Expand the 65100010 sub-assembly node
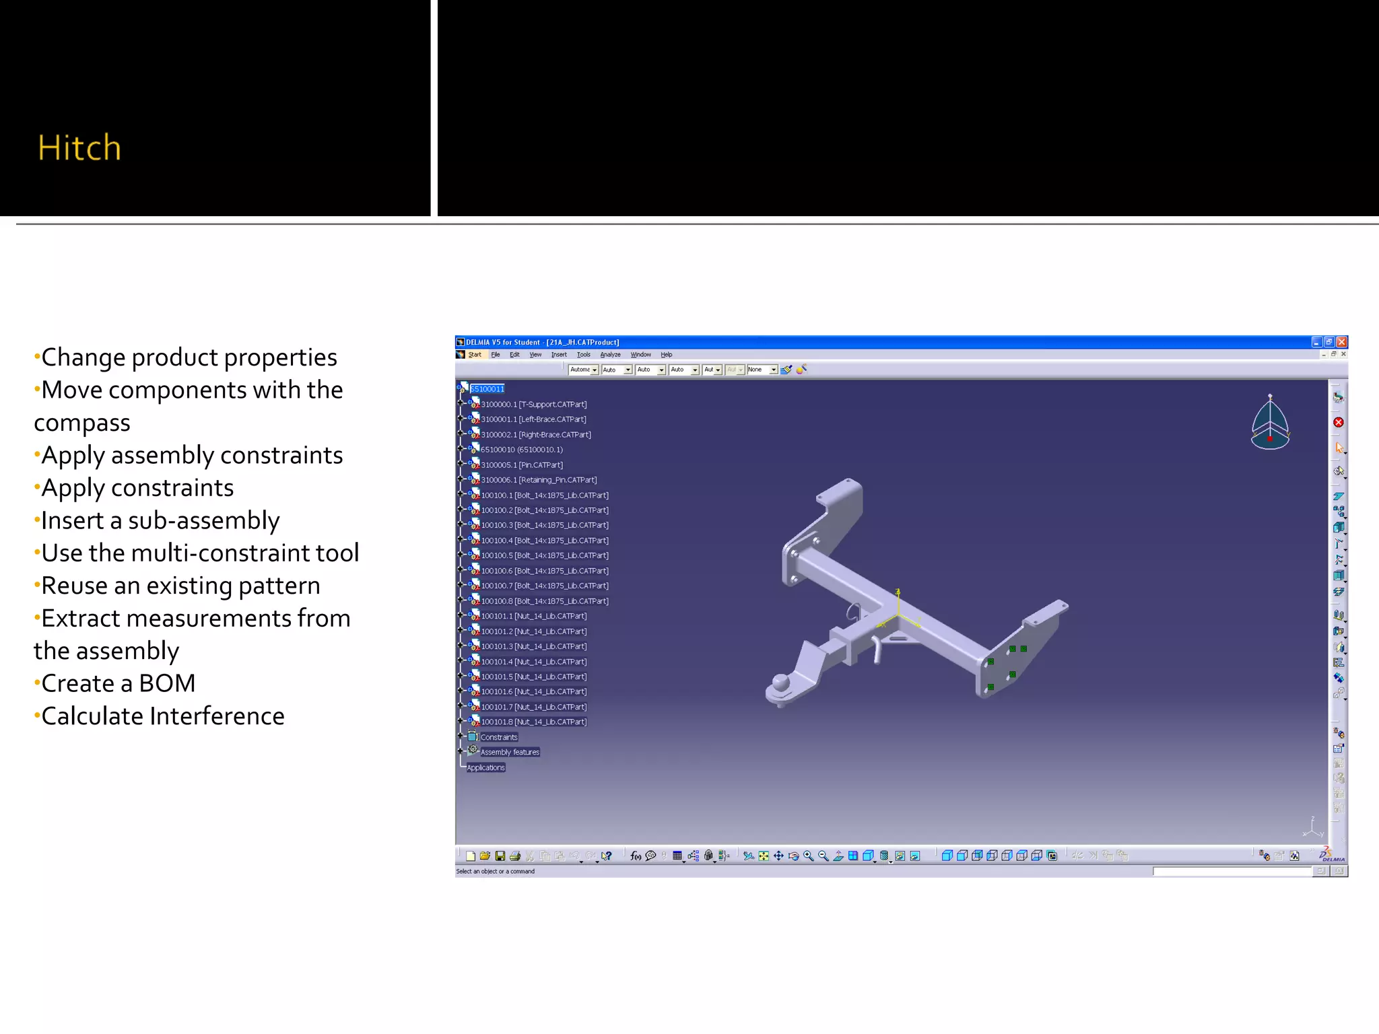Viewport: 1379px width, 1034px height. click(461, 448)
